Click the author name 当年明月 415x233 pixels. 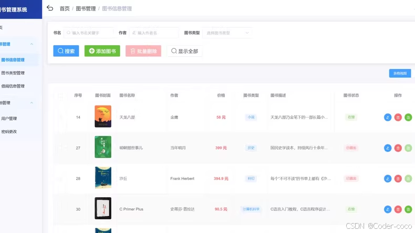[x=178, y=148]
